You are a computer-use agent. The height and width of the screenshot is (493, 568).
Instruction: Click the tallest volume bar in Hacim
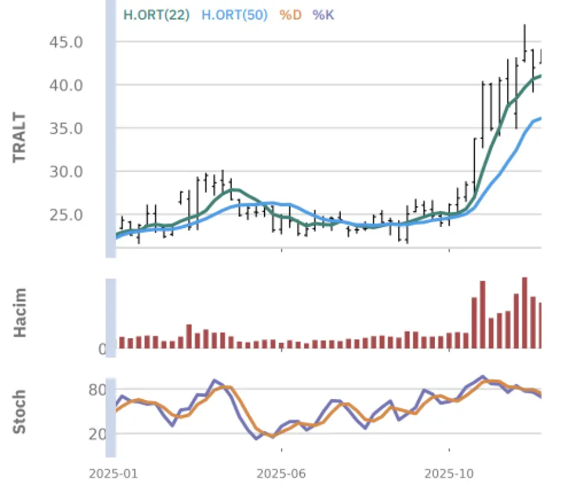[524, 313]
